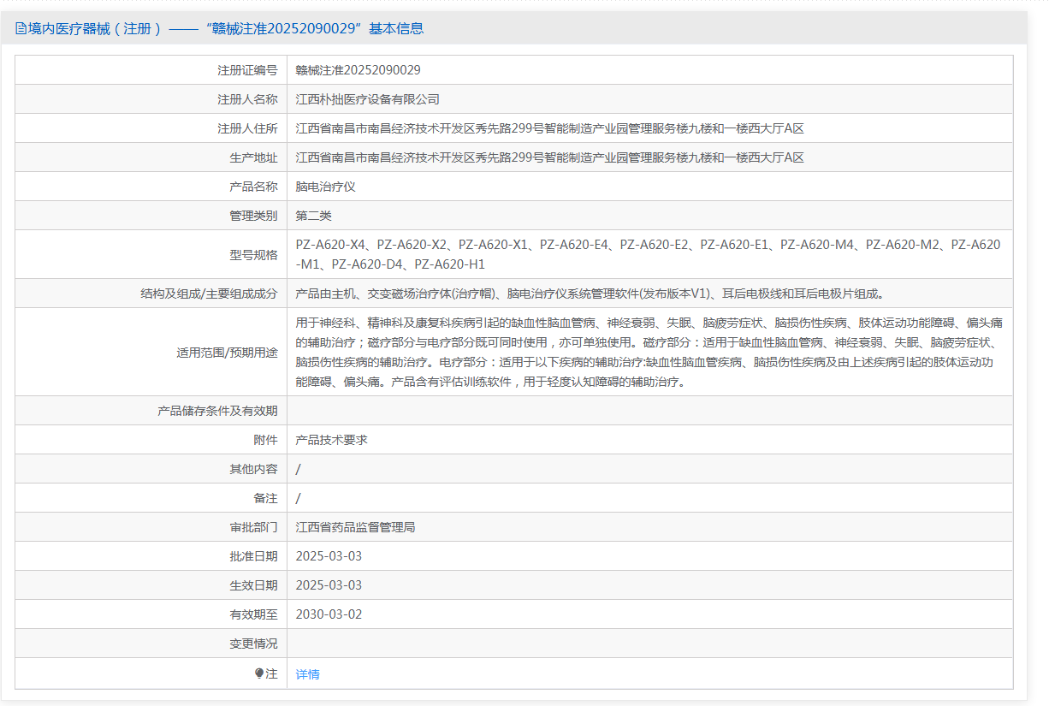Select the 生产地址 address value

pyautogui.click(x=550, y=157)
